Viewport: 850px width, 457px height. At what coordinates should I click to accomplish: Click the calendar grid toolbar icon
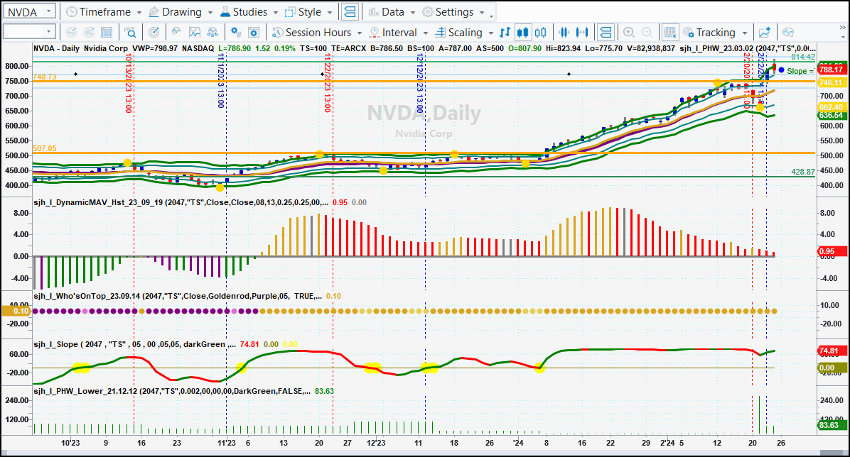point(107,33)
